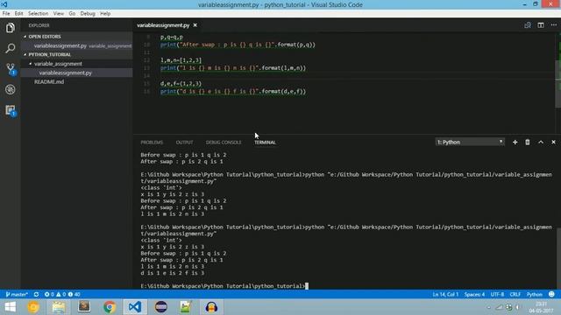Open Sublime Text from the taskbar
Image resolution: width=561 pixels, height=315 pixels.
[x=84, y=307]
